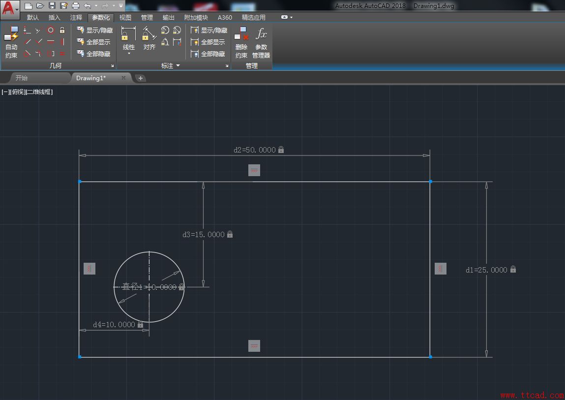Select the Coincident constraint icon
Viewport: 565px width, 400px height.
(27, 31)
